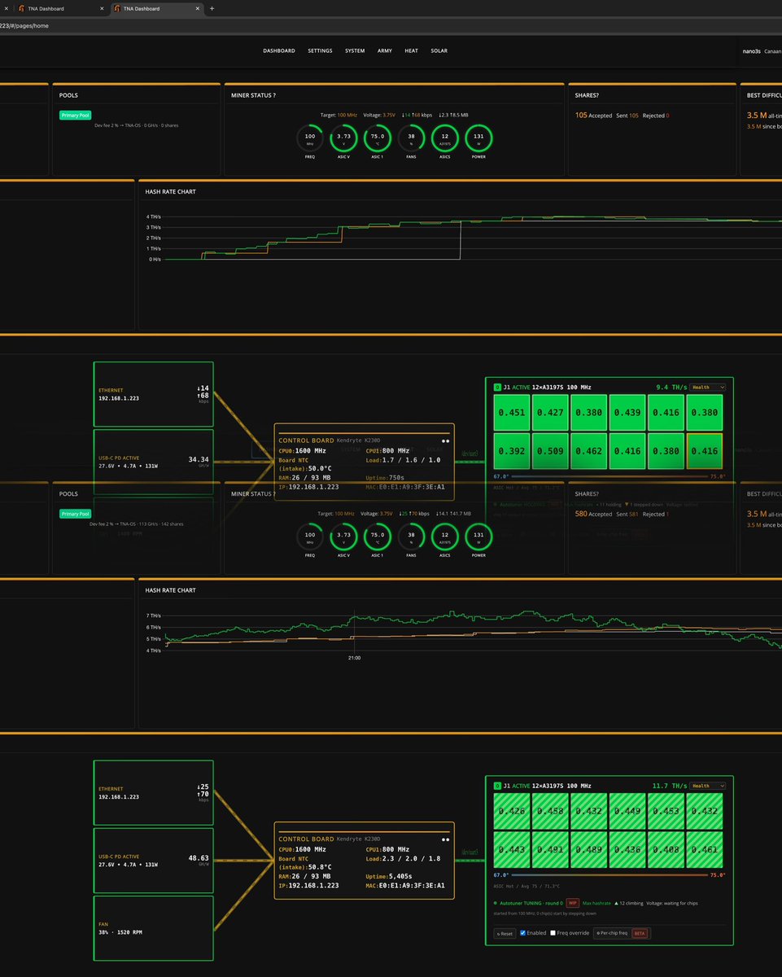Screen dimensions: 782x977
Task: Click the 'nano3s' device name in the header
Action: click(x=751, y=50)
